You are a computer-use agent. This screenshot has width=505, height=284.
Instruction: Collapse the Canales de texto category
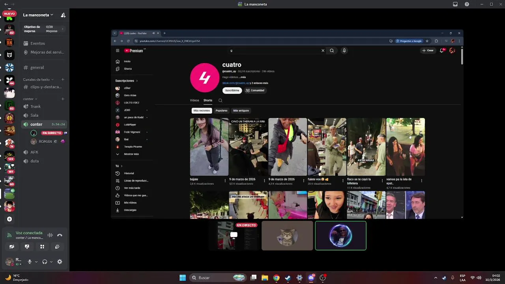[38, 79]
